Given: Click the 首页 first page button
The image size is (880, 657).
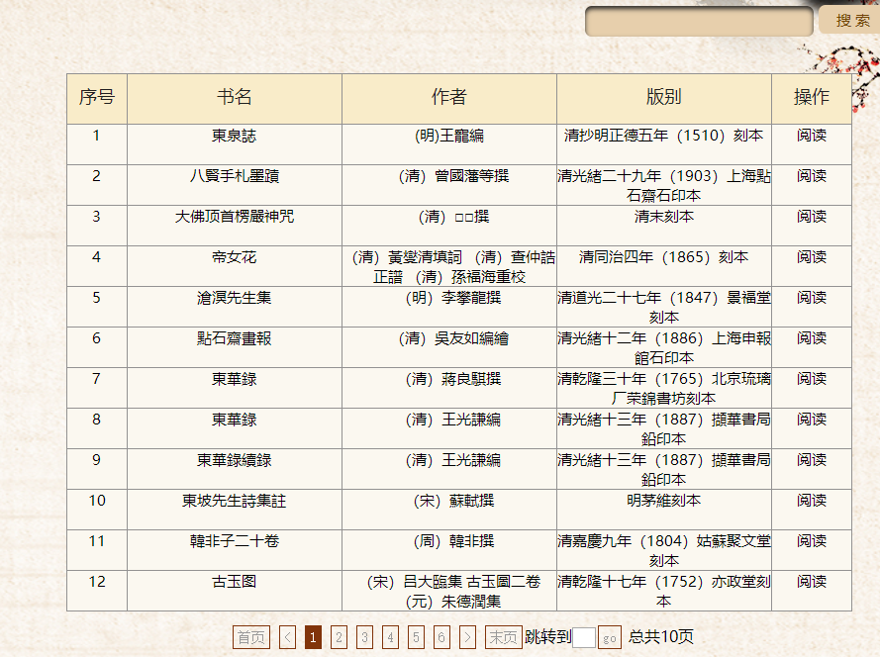Looking at the screenshot, I should (x=251, y=637).
